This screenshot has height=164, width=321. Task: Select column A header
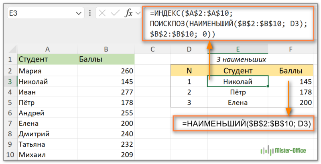[x=47, y=49]
